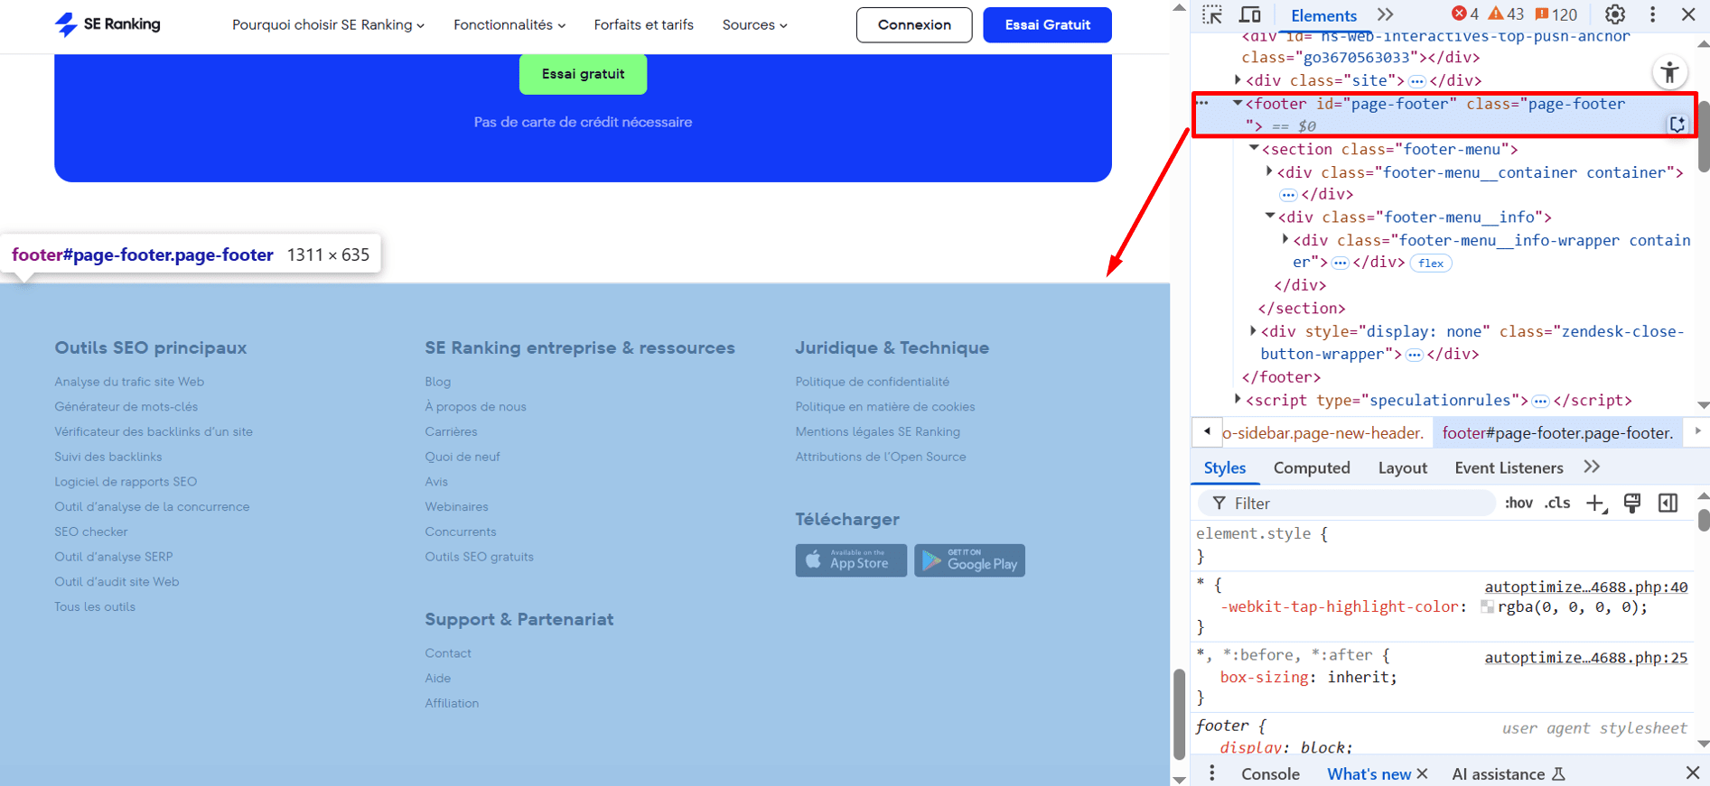This screenshot has width=1710, height=786.
Task: Open the Affiliation footer link
Action: (452, 703)
